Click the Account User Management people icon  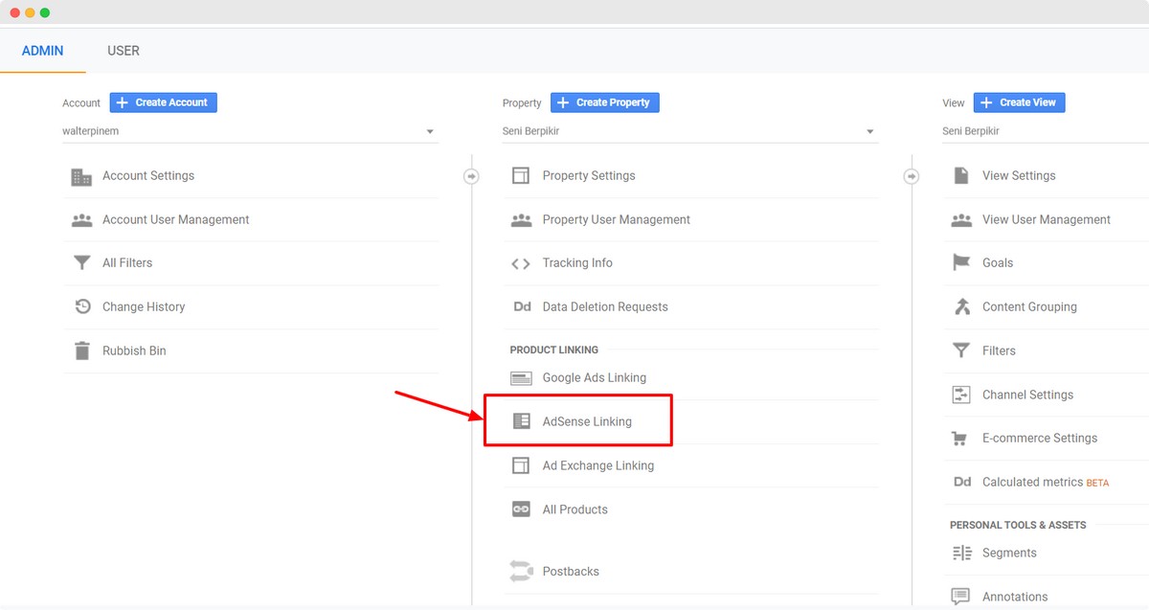pos(81,220)
